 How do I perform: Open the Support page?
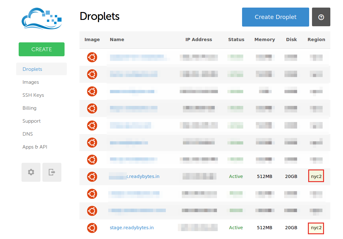[31, 121]
